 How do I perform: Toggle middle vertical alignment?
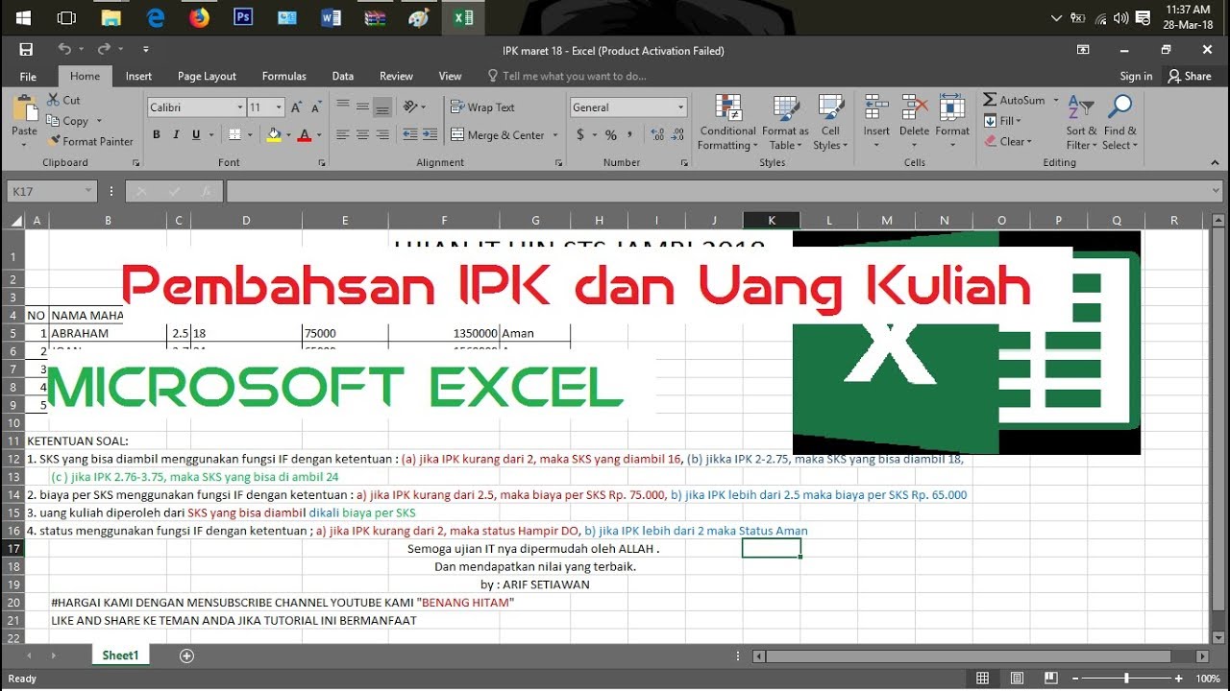pos(362,107)
